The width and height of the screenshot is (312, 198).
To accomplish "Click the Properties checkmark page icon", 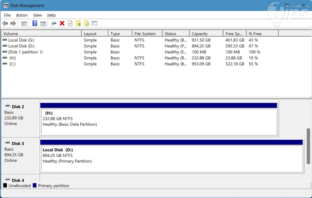I will tap(70, 24).
